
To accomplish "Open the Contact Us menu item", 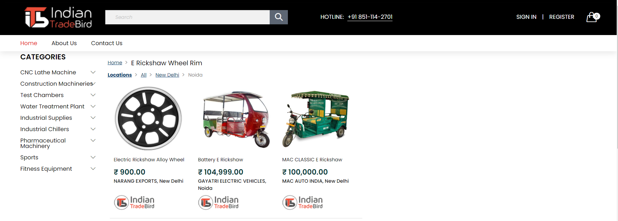I will point(107,43).
